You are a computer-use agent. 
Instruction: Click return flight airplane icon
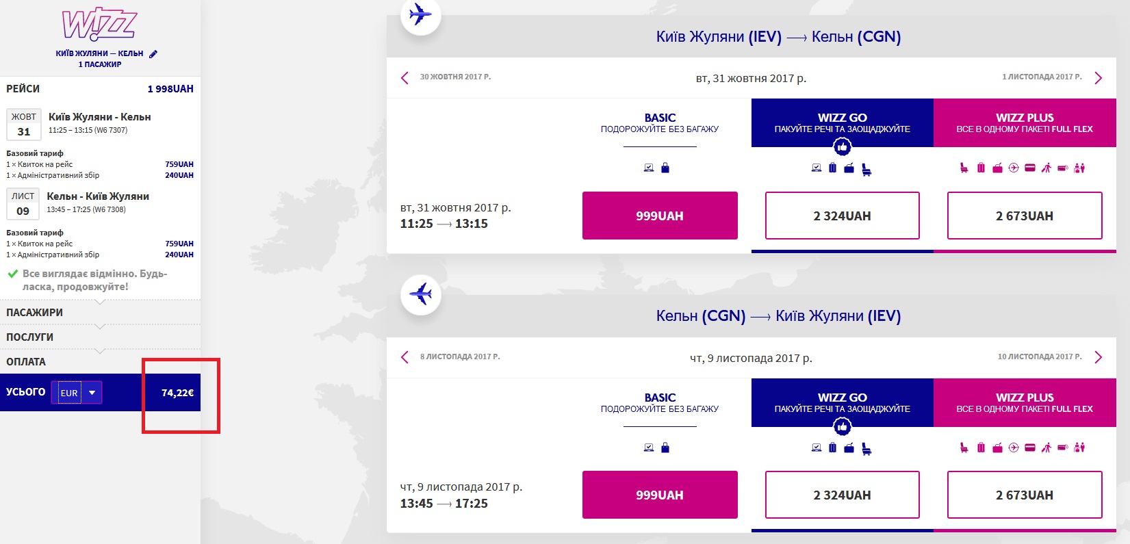click(420, 294)
